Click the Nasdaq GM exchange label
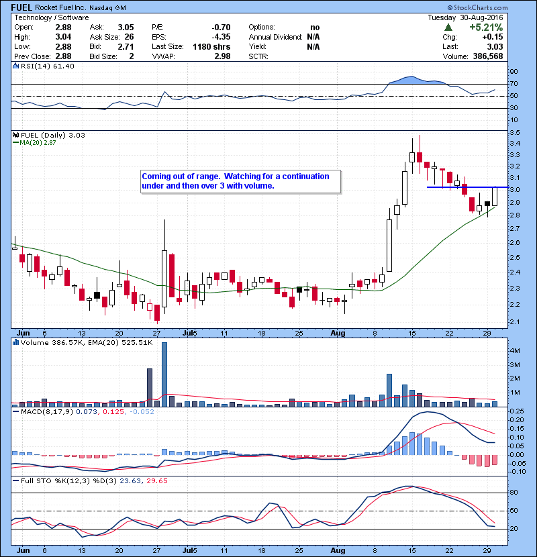 (x=107, y=8)
